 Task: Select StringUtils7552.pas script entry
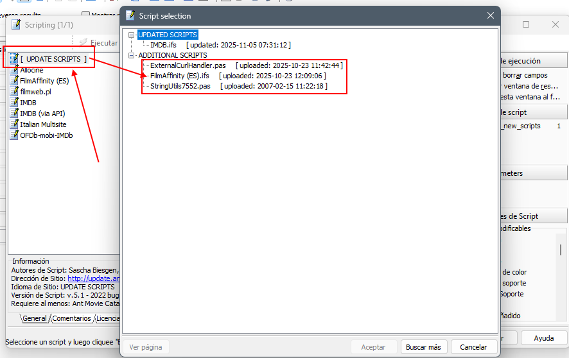tap(180, 86)
